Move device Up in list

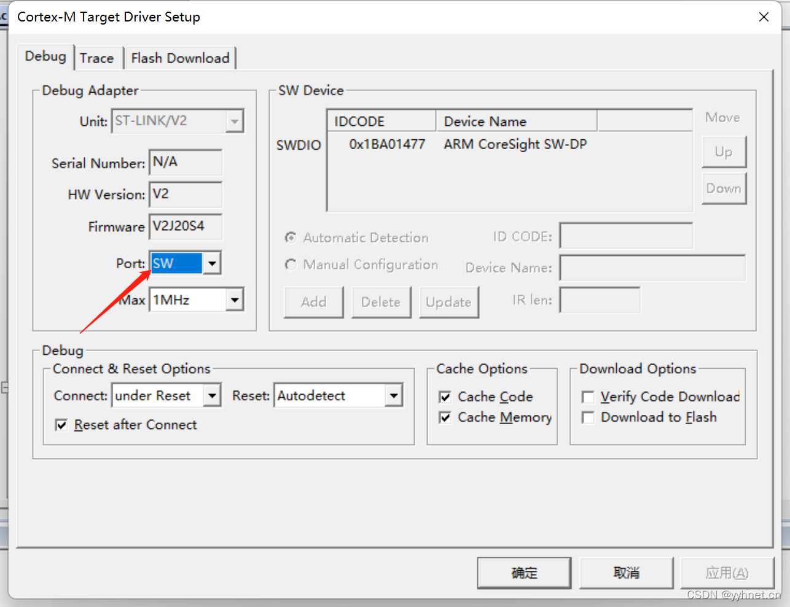724,152
